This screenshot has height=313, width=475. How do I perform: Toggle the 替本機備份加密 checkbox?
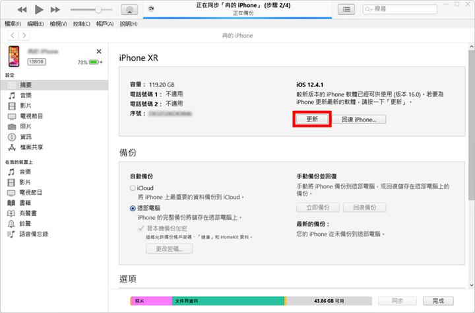tap(141, 228)
